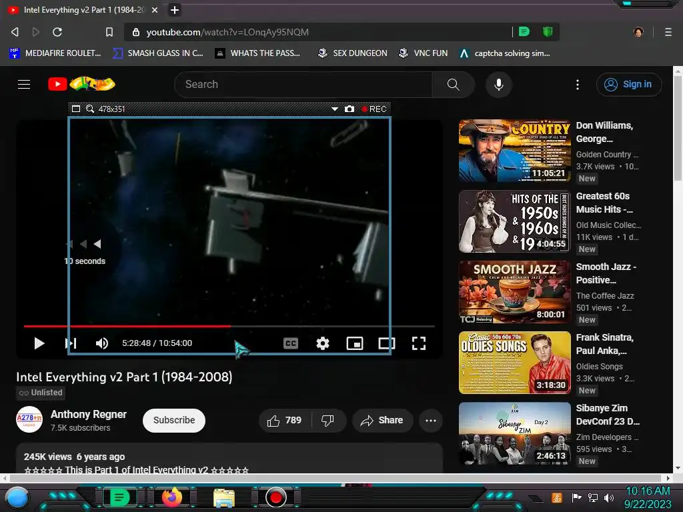Open captcha solving sim... bookmark

505,53
